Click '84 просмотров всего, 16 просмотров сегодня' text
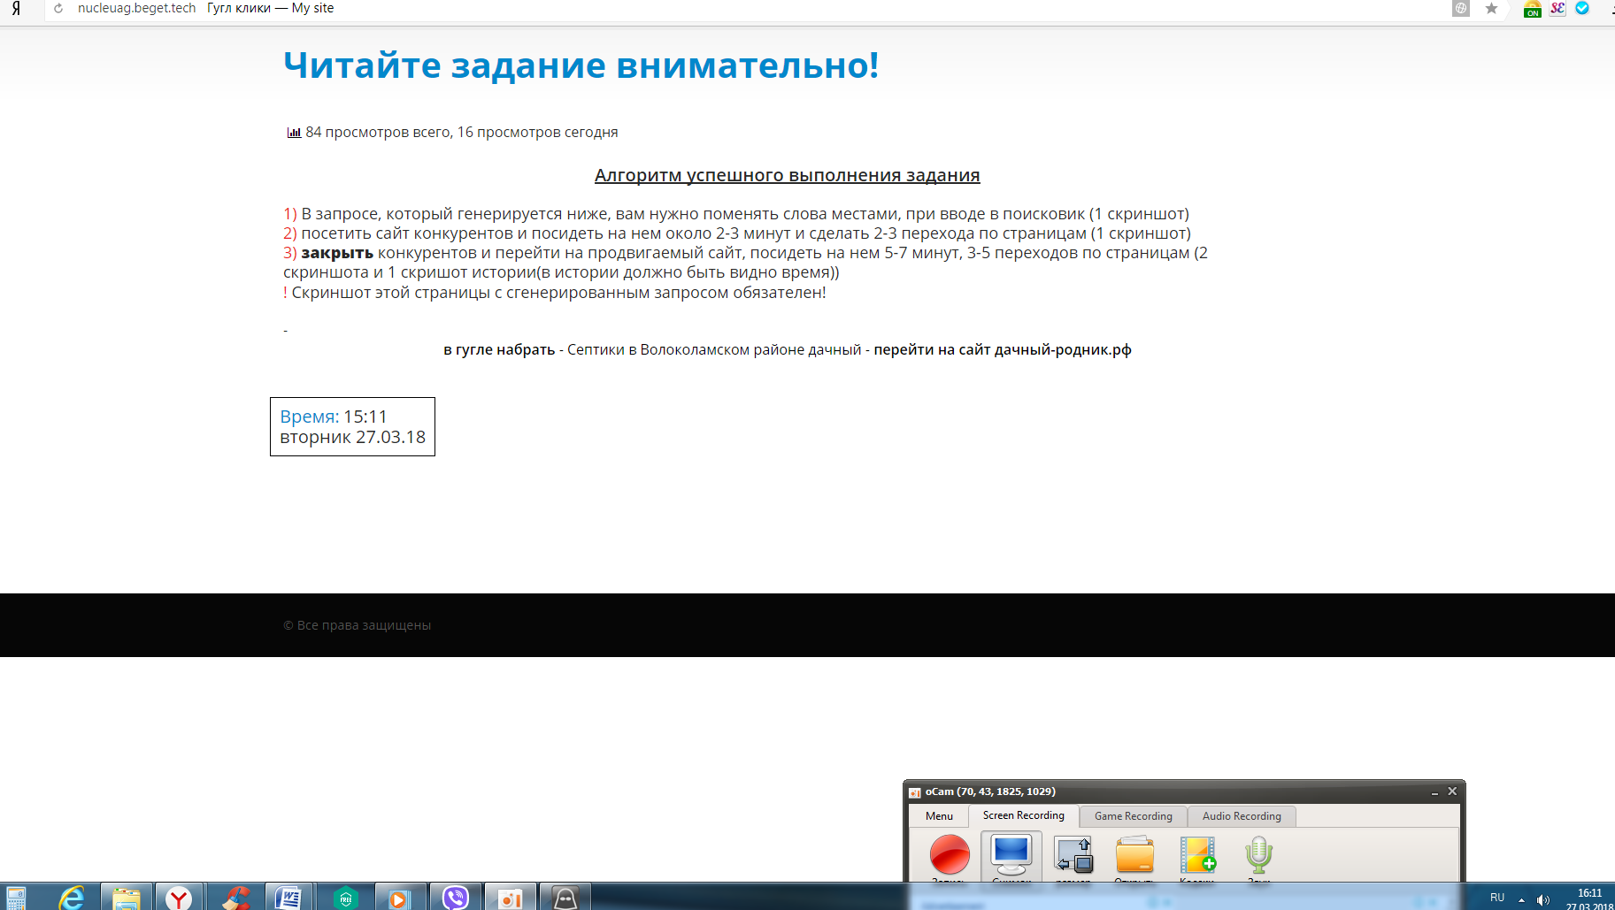The width and height of the screenshot is (1615, 910). (462, 132)
